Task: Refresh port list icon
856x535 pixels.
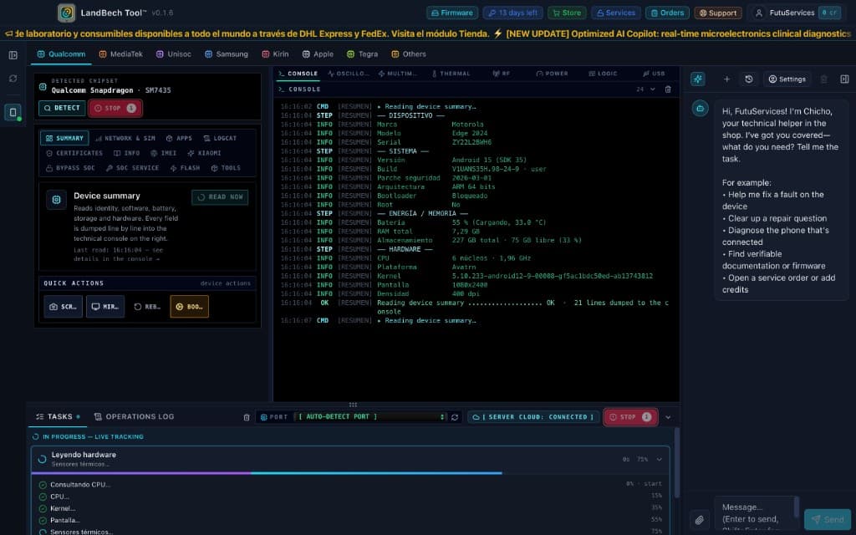Action: tap(455, 417)
